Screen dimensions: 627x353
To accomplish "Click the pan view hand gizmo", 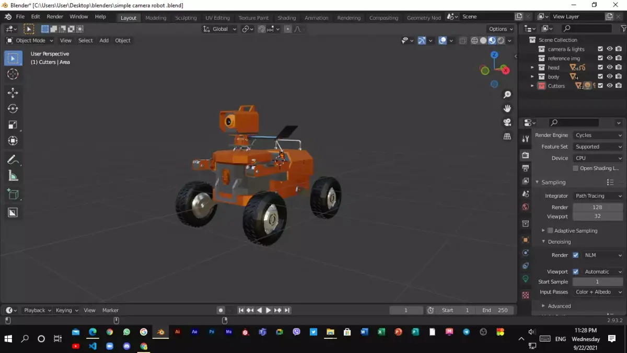I will [x=507, y=108].
